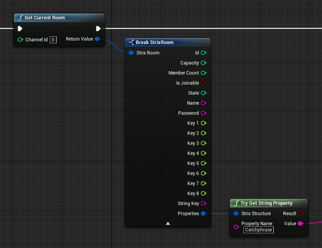Viewport: 322px width, 248px height.
Task: Click the String Key output pin
Action: point(204,204)
